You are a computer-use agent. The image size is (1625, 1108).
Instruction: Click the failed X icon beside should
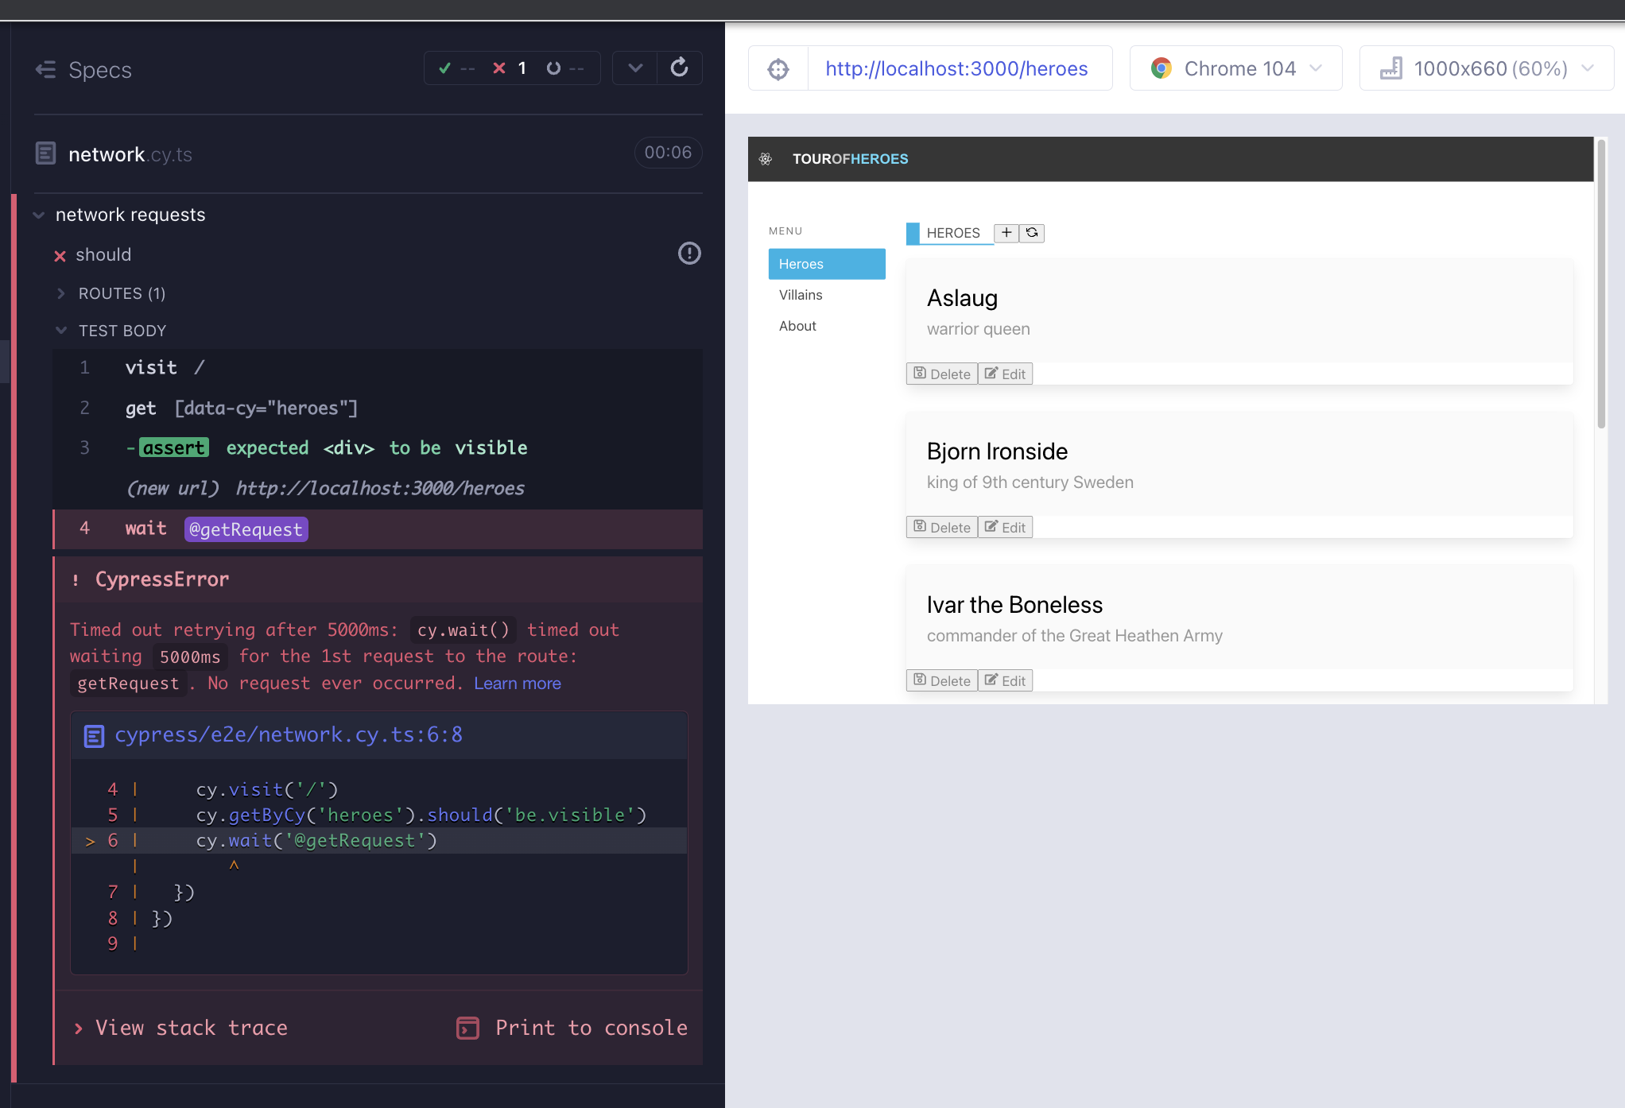tap(60, 256)
